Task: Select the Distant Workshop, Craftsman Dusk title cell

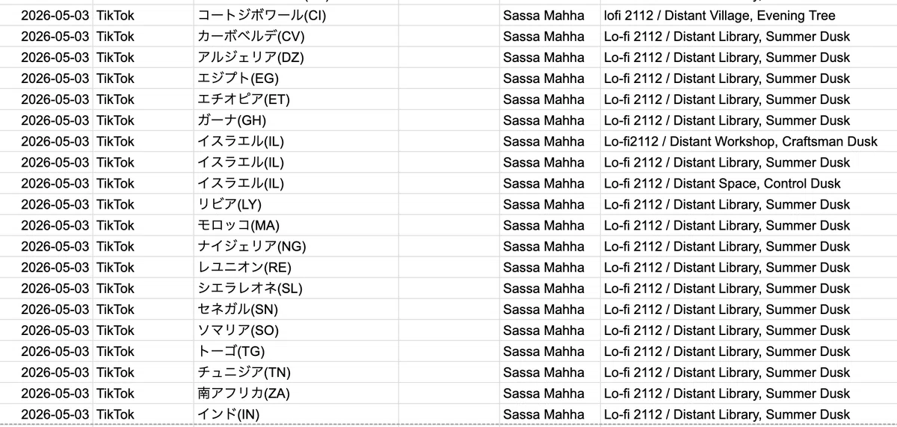Action: coord(749,141)
